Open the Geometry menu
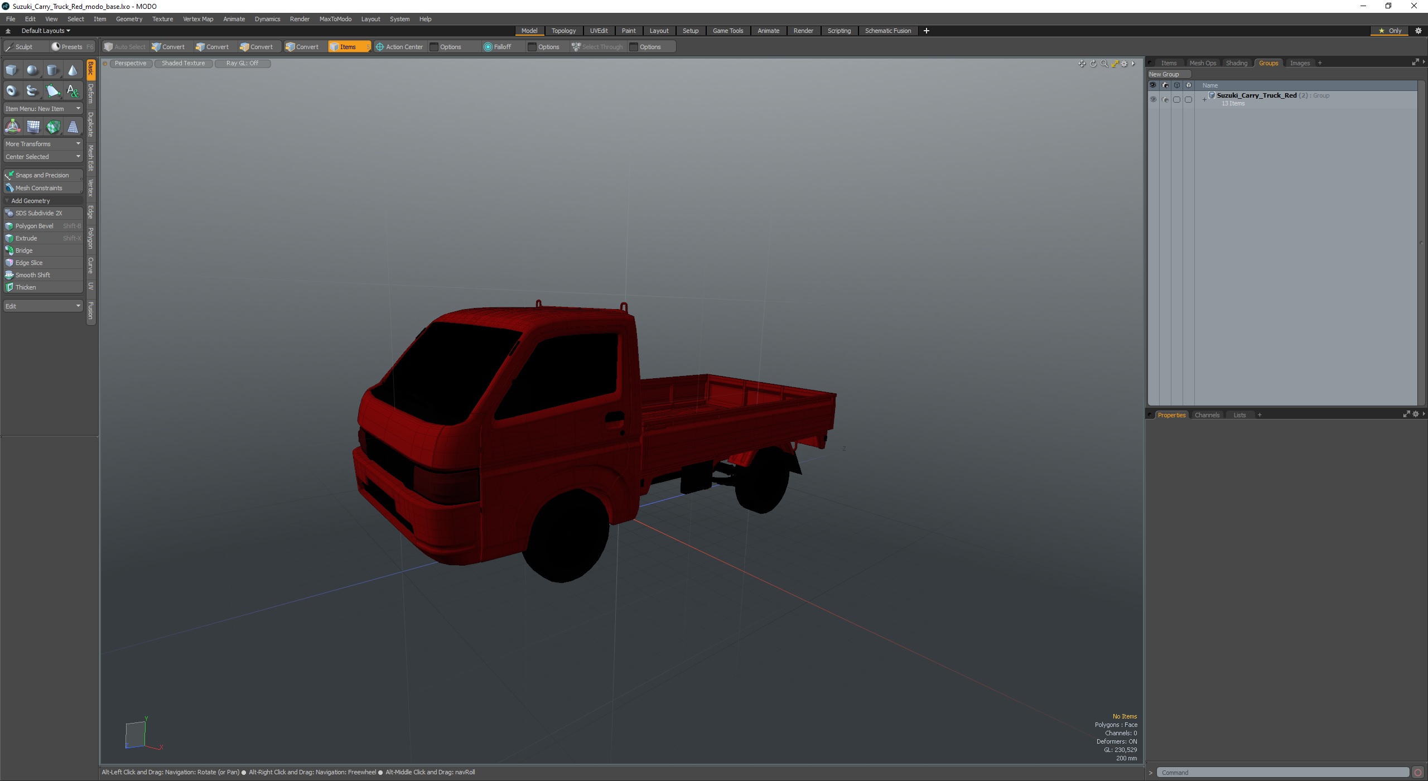The image size is (1428, 781). 129,19
